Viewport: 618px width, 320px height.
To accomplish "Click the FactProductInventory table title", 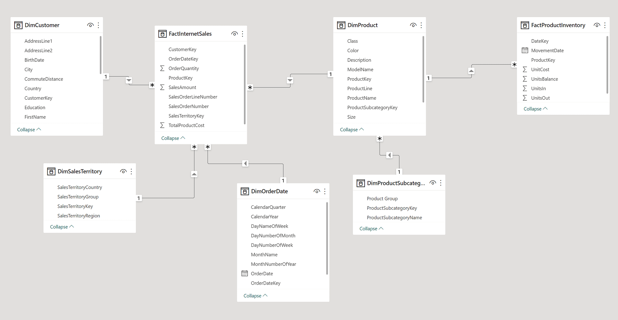I will 558,25.
